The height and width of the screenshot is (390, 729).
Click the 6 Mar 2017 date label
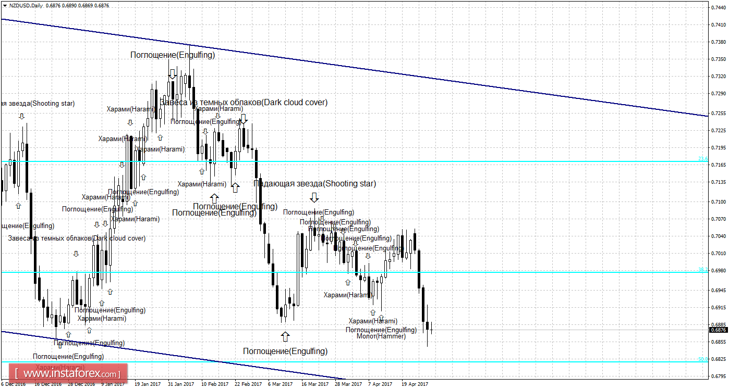pyautogui.click(x=280, y=384)
